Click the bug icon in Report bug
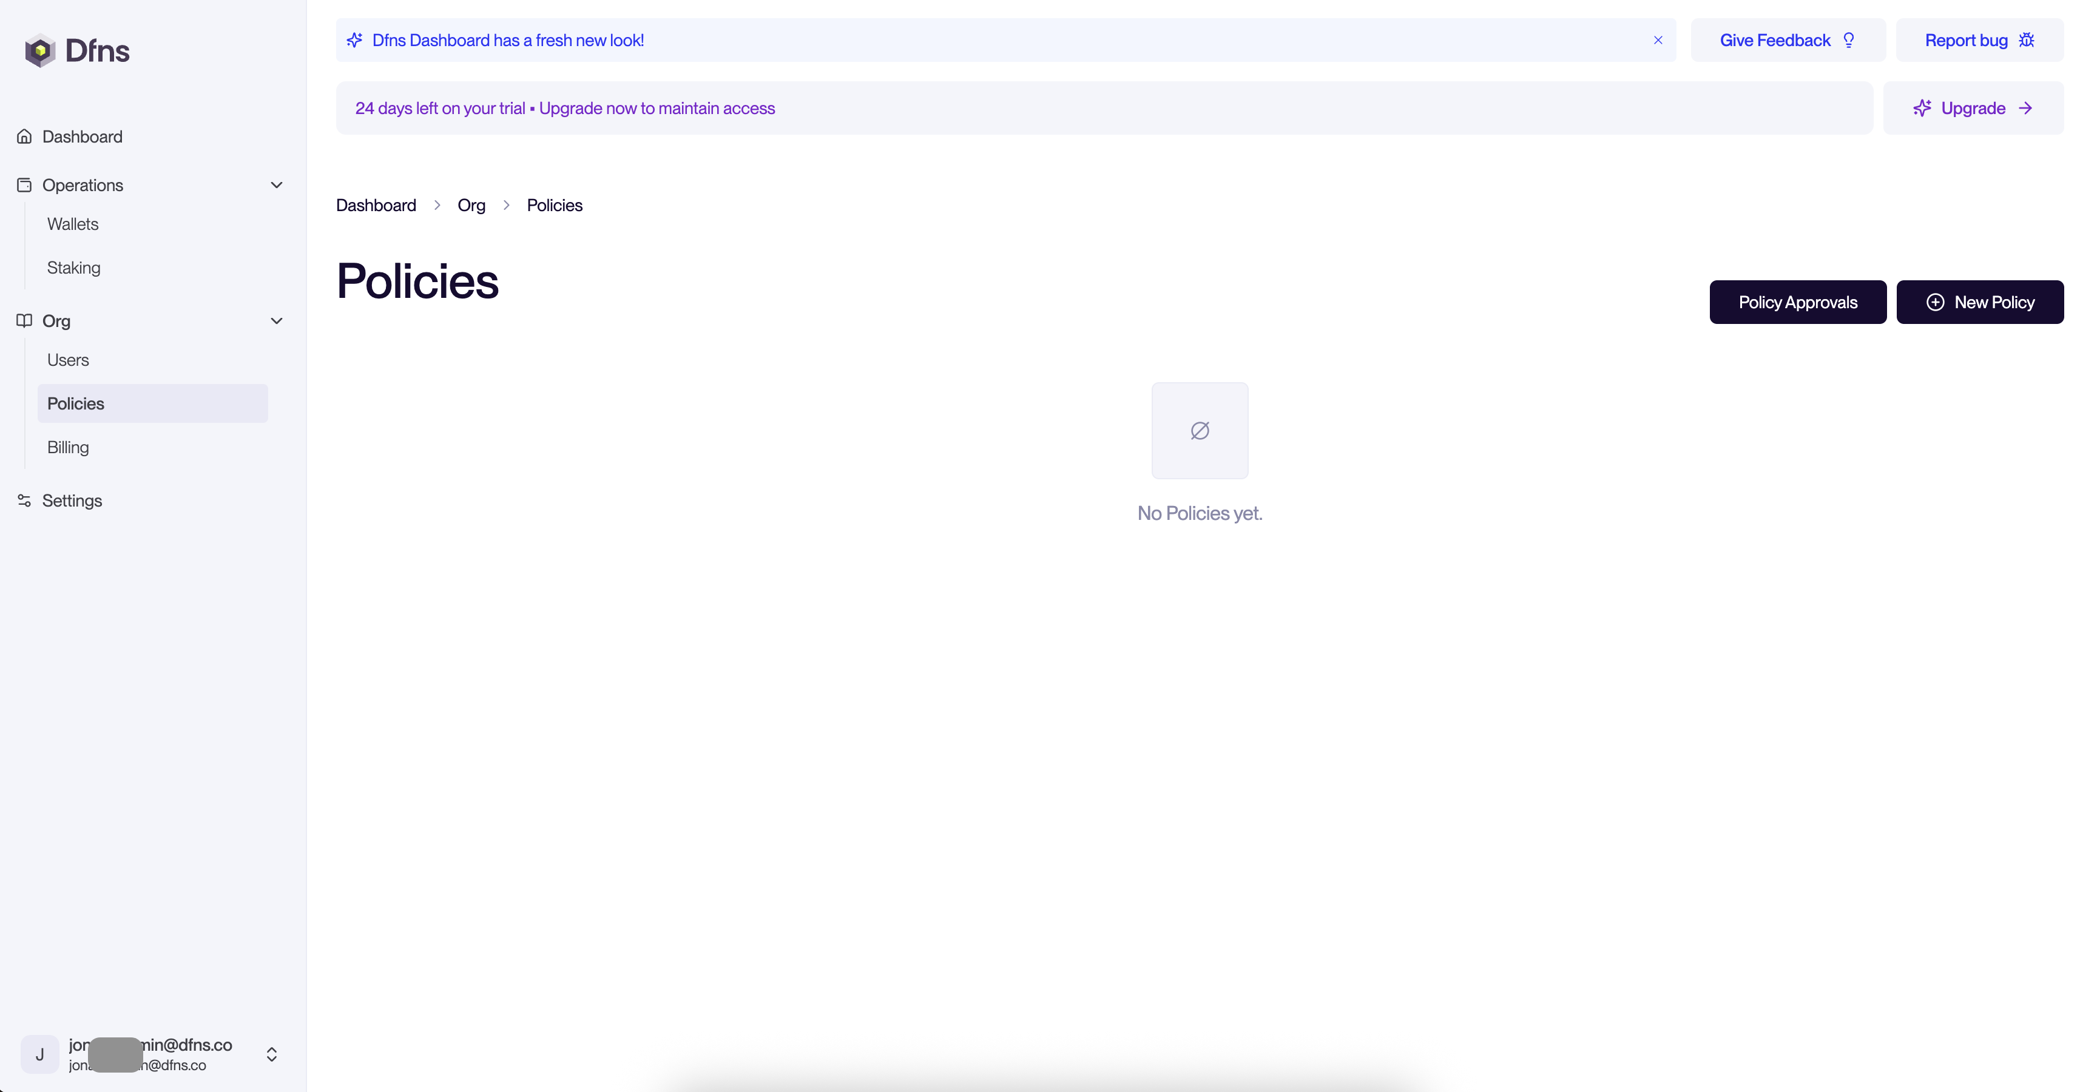 coord(2026,41)
